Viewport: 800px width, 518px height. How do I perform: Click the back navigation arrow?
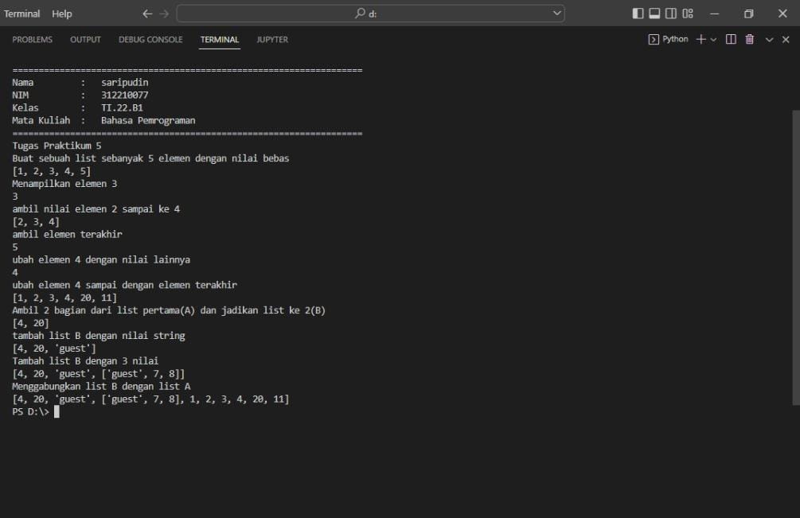pyautogui.click(x=146, y=13)
